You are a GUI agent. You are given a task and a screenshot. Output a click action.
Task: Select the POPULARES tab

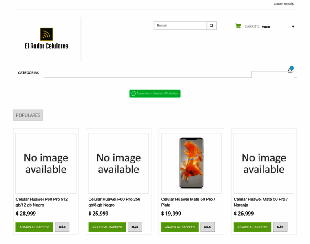[x=28, y=115]
